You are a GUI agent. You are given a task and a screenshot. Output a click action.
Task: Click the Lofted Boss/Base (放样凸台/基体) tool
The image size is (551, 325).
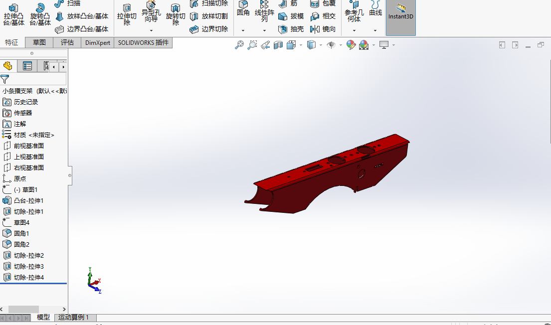[x=82, y=16]
